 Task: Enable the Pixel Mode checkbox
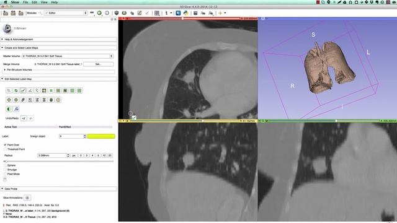[5, 174]
